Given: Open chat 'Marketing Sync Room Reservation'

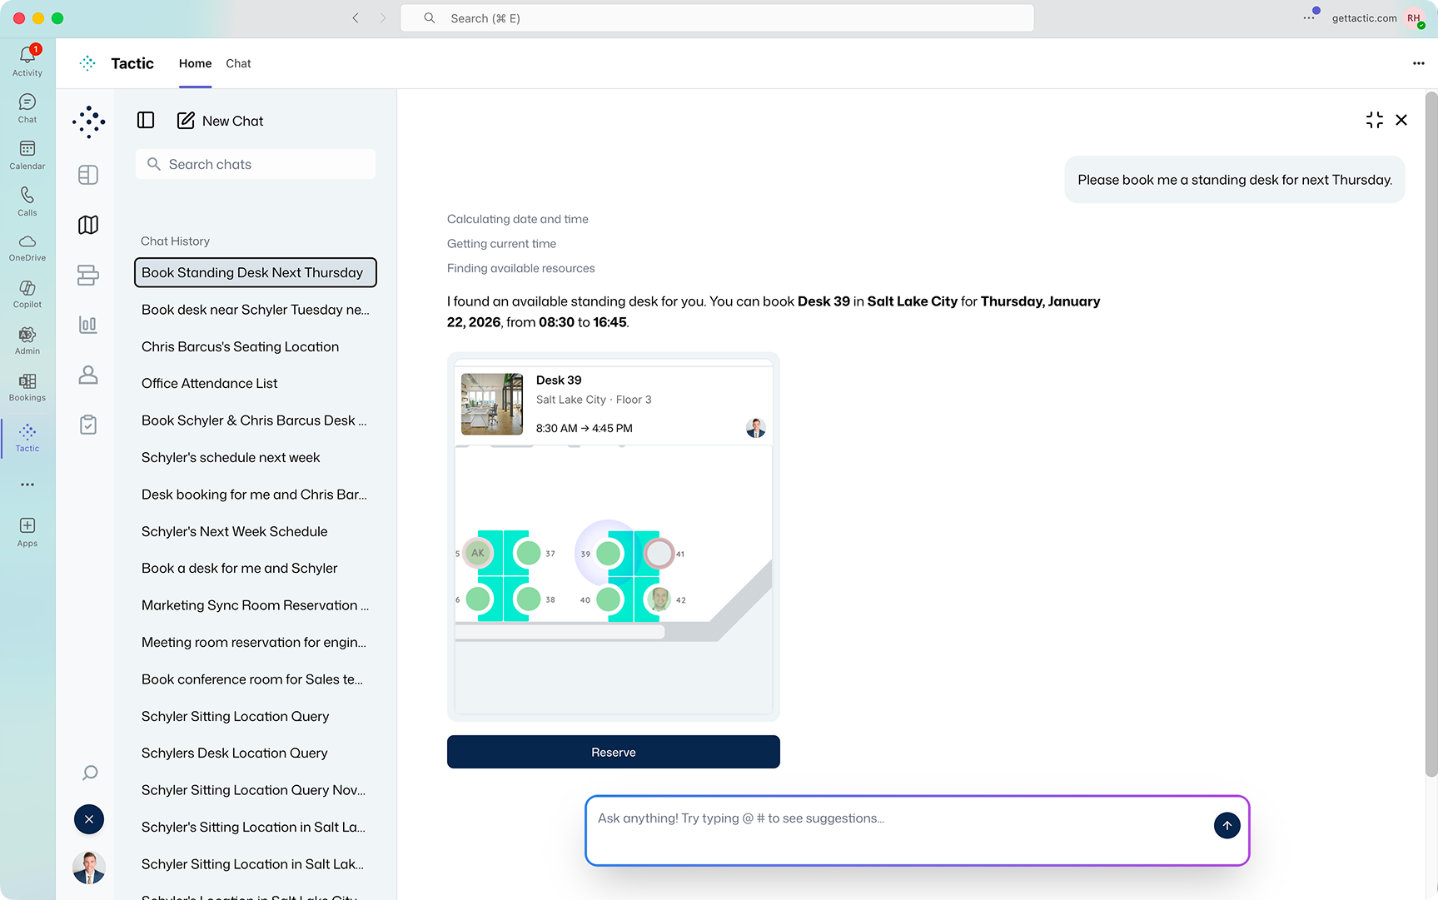Looking at the screenshot, I should tap(256, 605).
